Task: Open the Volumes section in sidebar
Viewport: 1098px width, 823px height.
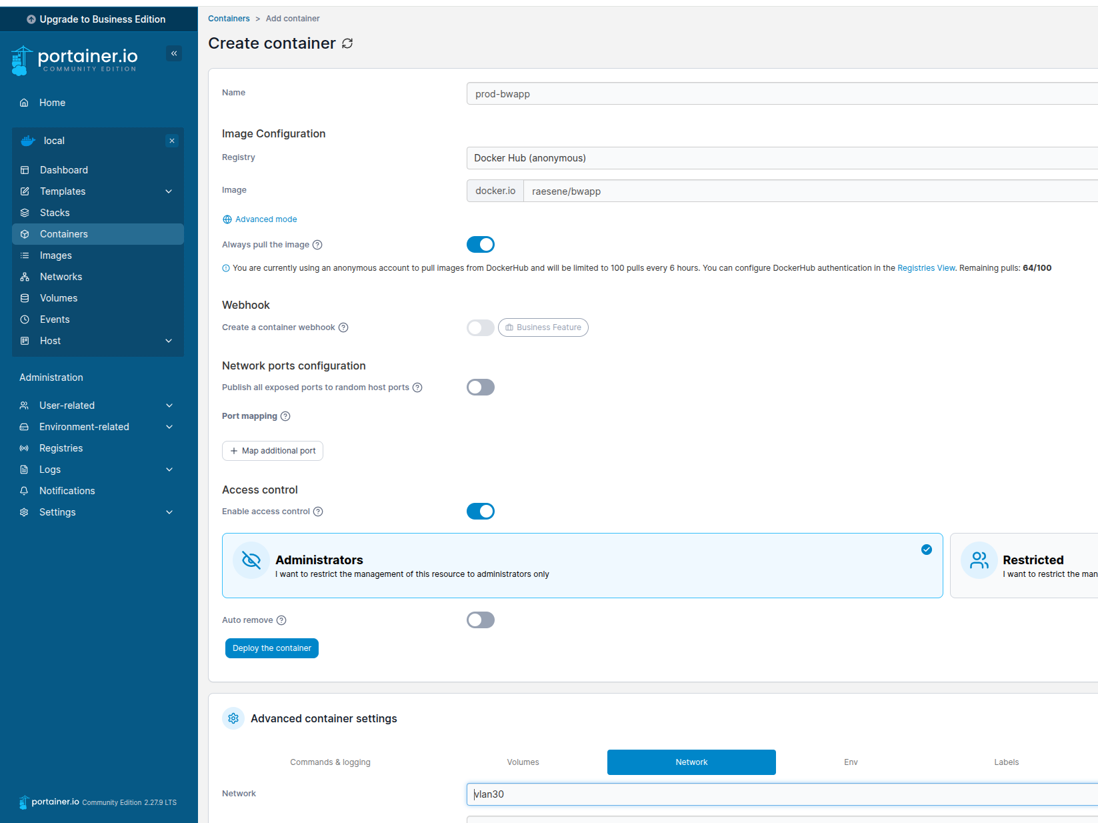Action: click(58, 297)
